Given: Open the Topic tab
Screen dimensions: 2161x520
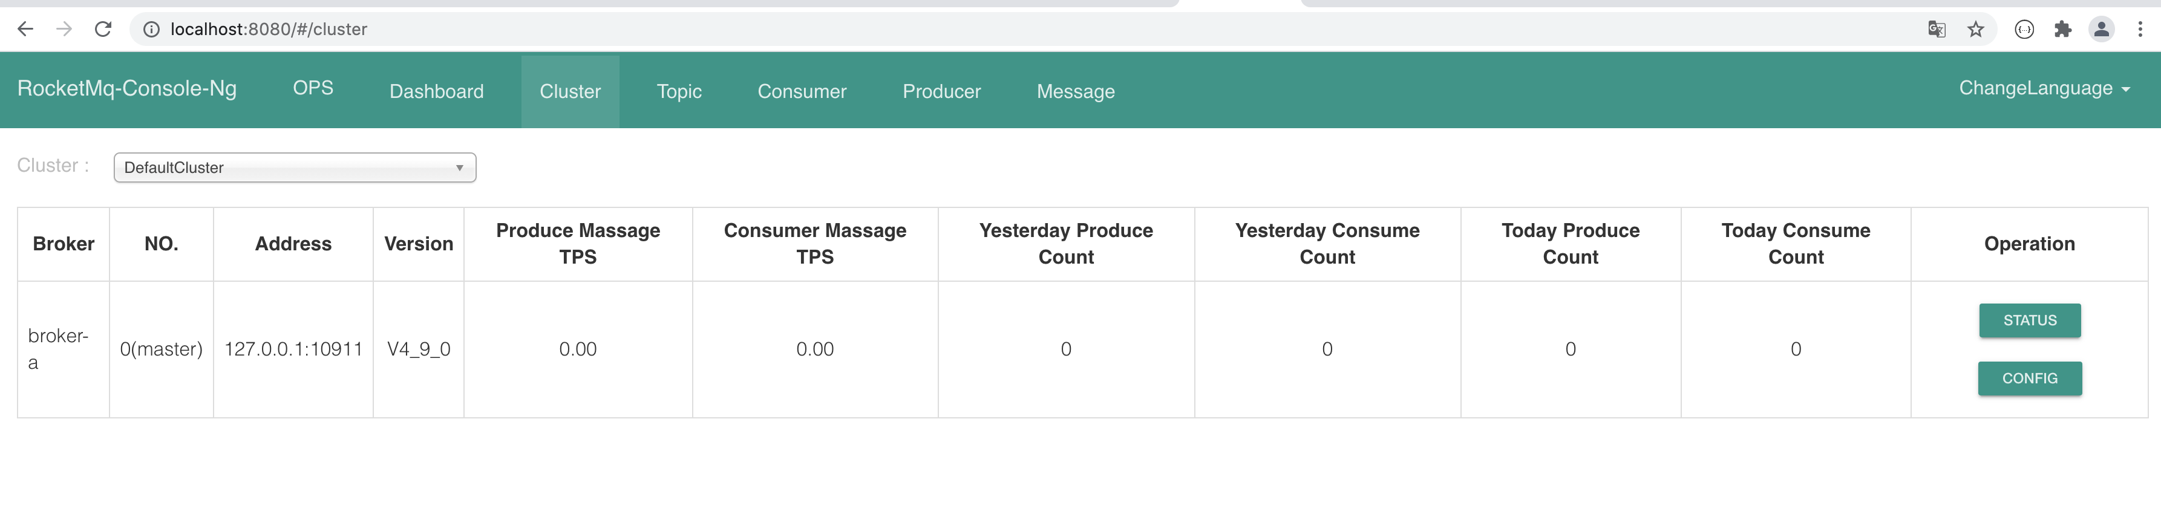Looking at the screenshot, I should (679, 91).
